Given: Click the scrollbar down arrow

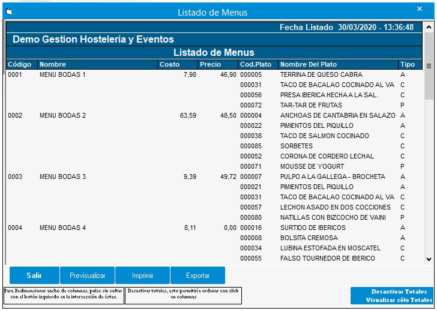Looking at the screenshot, I should coord(429,259).
